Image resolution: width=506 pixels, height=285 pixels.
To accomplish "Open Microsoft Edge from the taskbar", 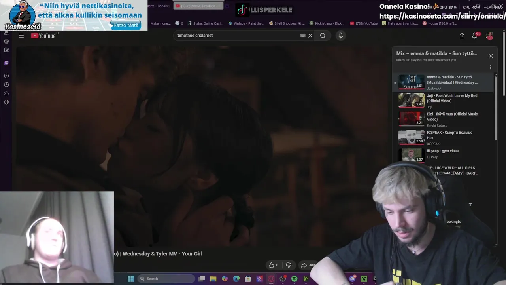I will (x=236, y=279).
